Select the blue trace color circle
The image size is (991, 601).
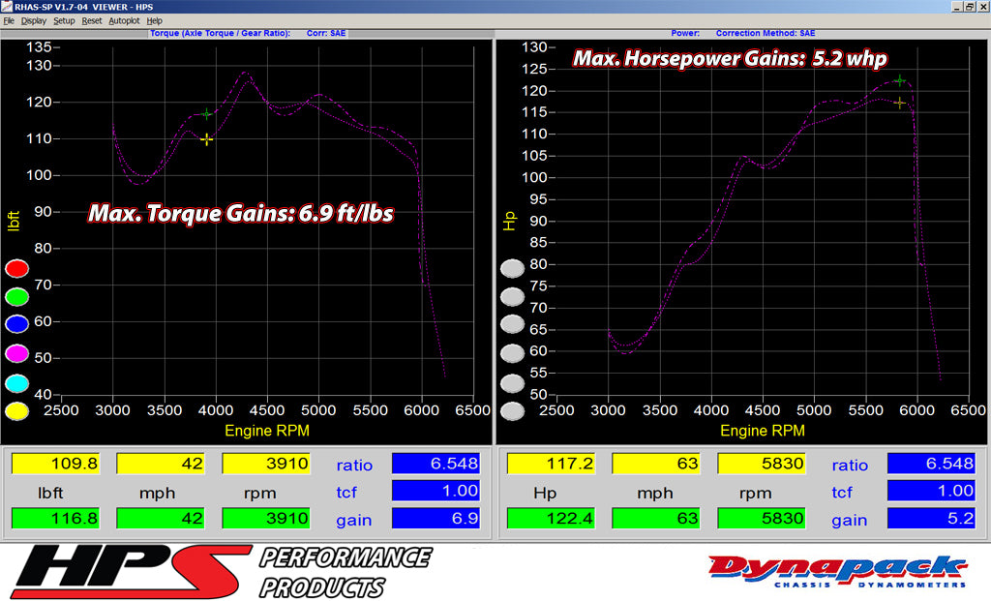(x=16, y=322)
